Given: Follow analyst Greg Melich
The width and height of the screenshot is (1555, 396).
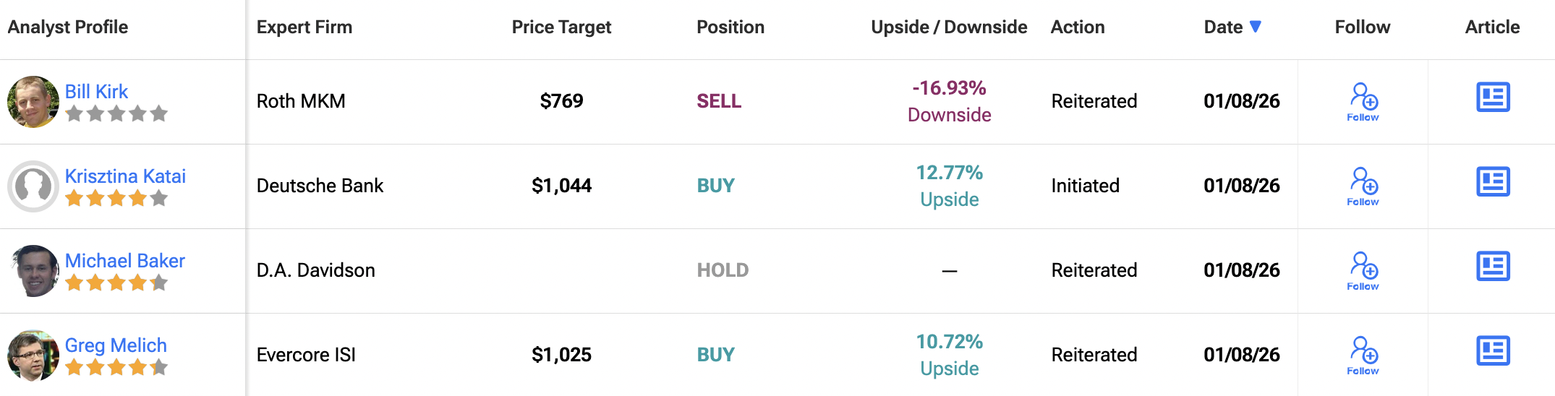Looking at the screenshot, I should [x=1363, y=356].
